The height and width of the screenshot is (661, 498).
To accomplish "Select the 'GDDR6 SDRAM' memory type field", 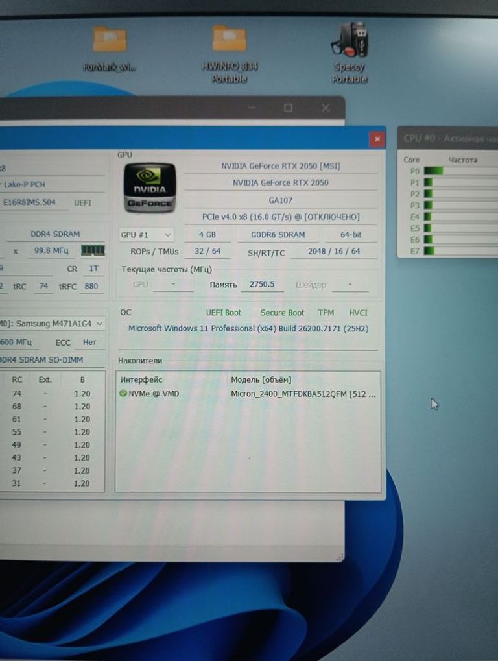I will click(x=278, y=235).
